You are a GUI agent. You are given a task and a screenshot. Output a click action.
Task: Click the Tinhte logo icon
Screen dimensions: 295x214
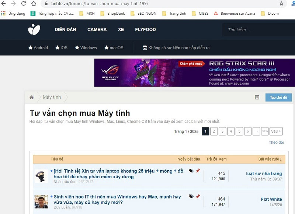point(34,29)
